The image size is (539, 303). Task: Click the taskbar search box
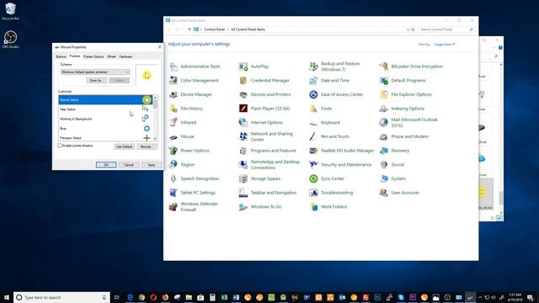pyautogui.click(x=61, y=297)
